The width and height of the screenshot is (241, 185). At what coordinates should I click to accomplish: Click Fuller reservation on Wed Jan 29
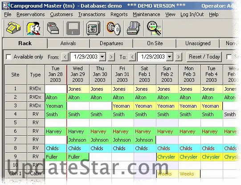pos(78,157)
